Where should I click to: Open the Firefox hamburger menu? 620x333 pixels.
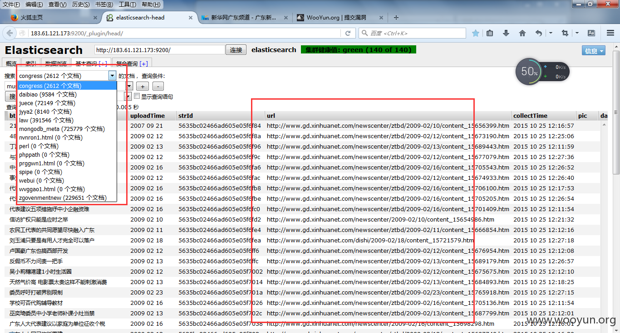point(610,33)
